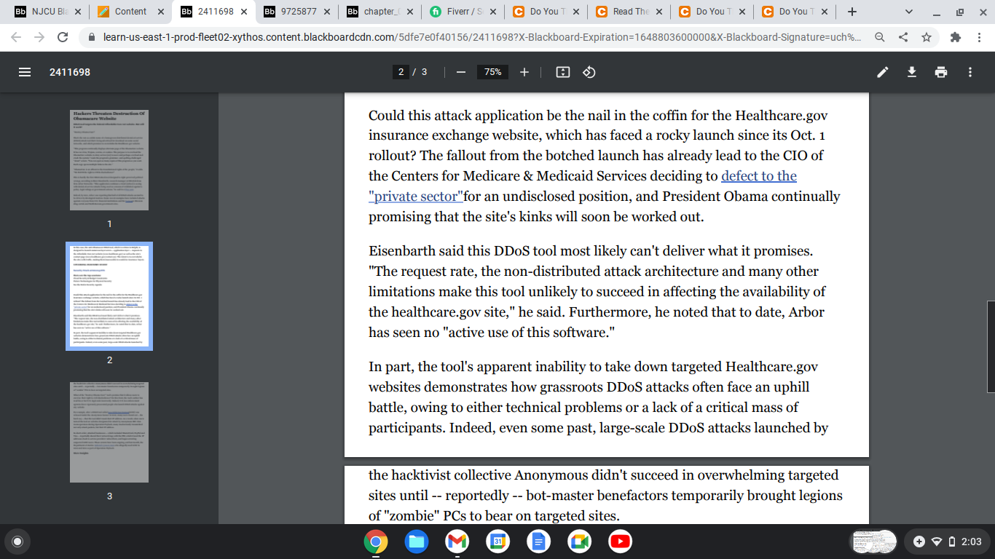Rotate the PDF counterclockwise
Viewport: 995px width, 559px height.
pyautogui.click(x=590, y=72)
